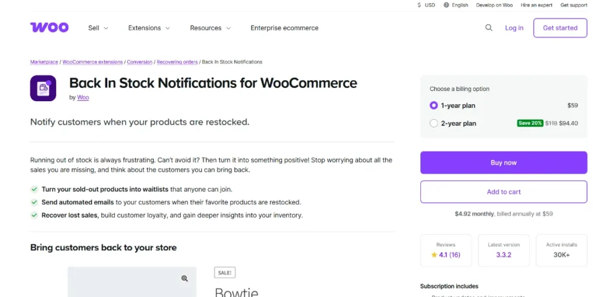Expand the Sell dropdown menu
The height and width of the screenshot is (297, 613).
tap(98, 28)
